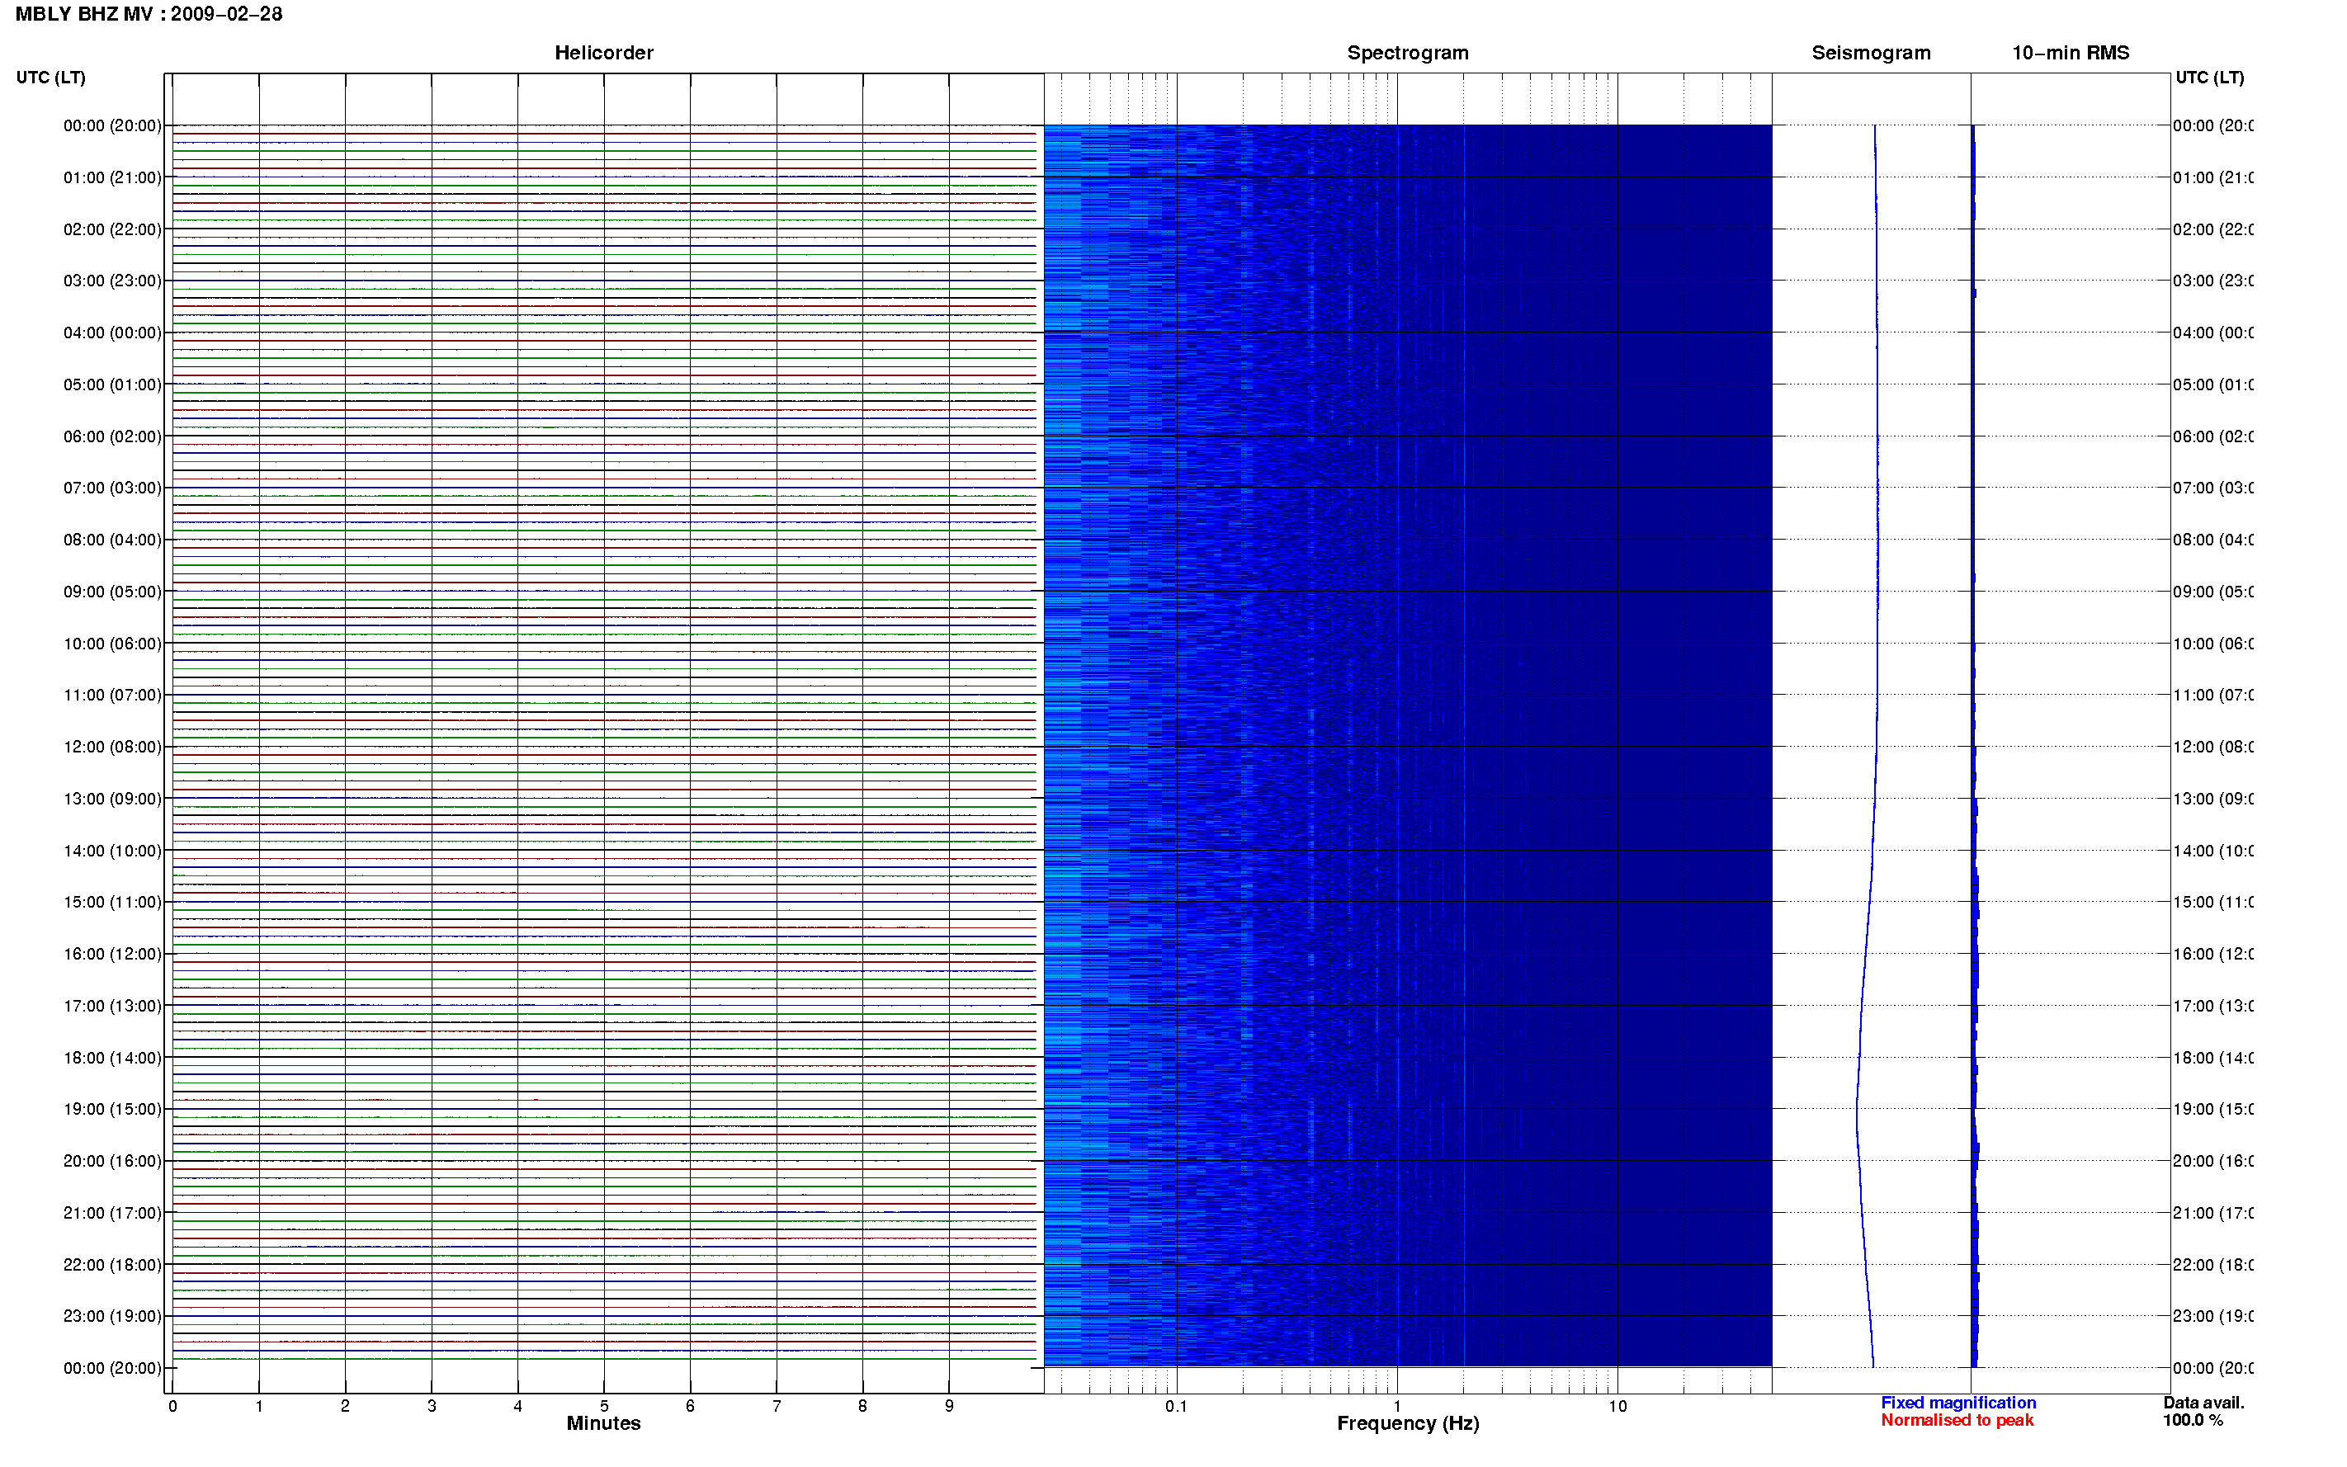Click the '100.0 %' availability value

2193,1421
